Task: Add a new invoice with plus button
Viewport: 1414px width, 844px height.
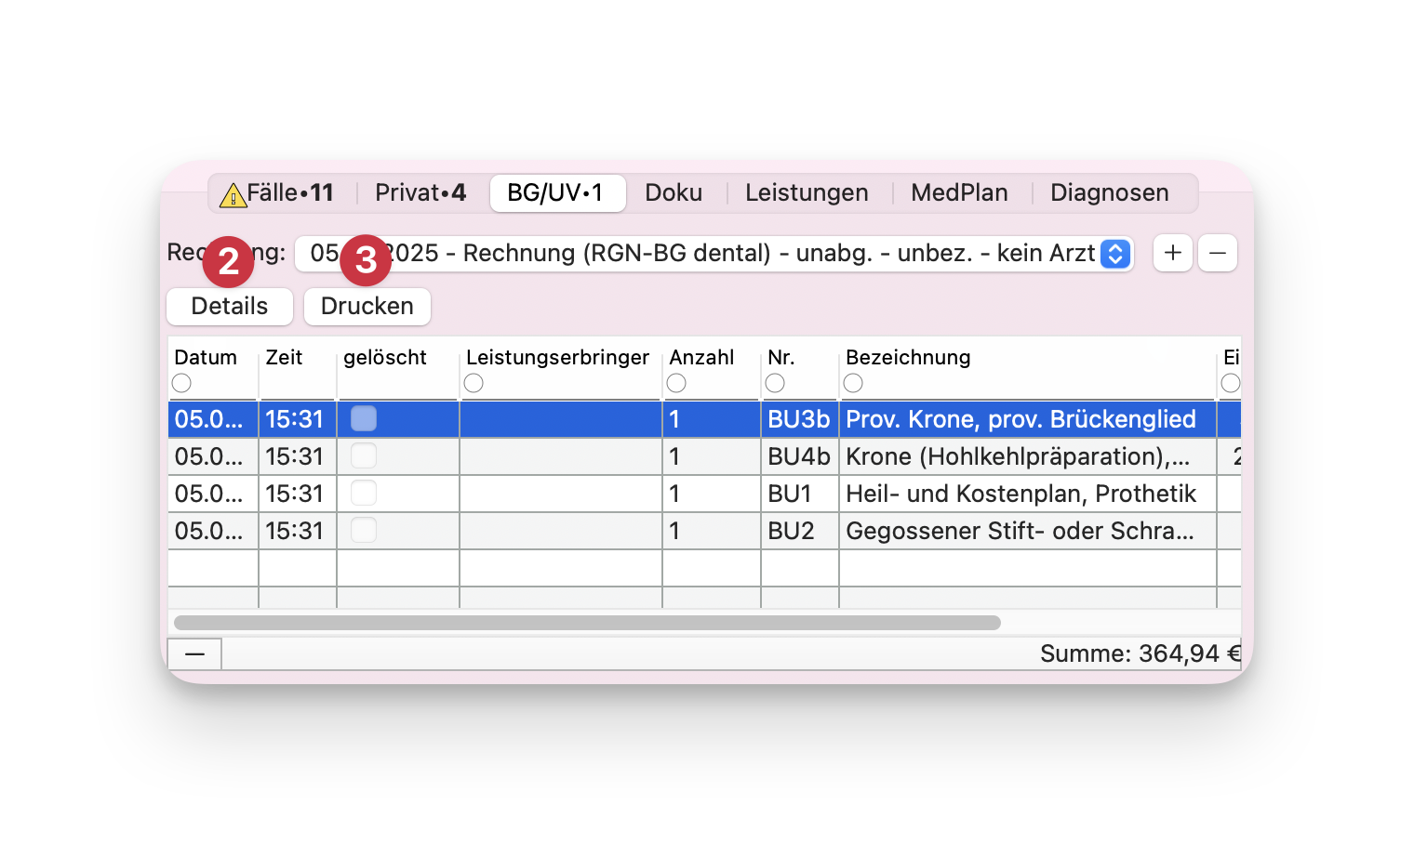Action: click(1173, 253)
